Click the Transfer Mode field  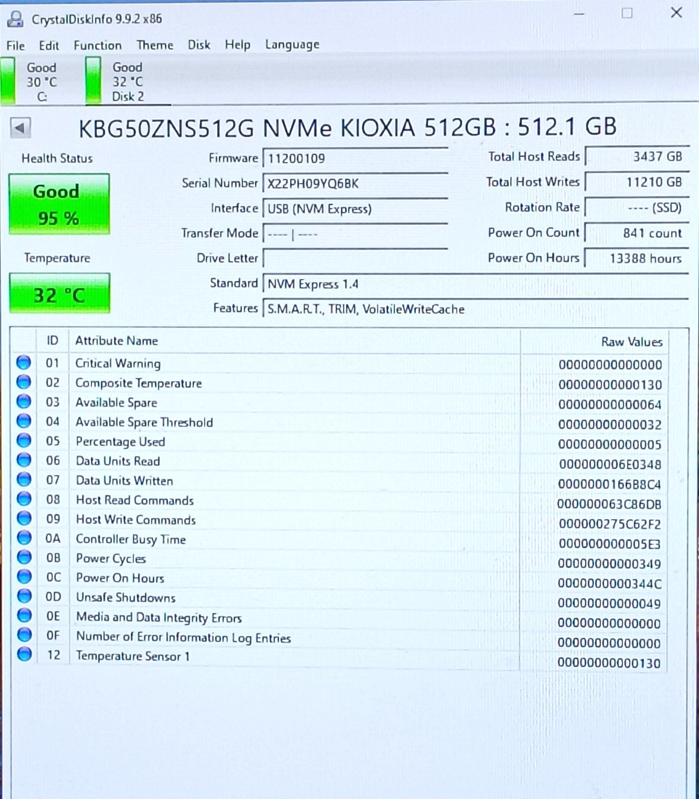click(x=355, y=234)
